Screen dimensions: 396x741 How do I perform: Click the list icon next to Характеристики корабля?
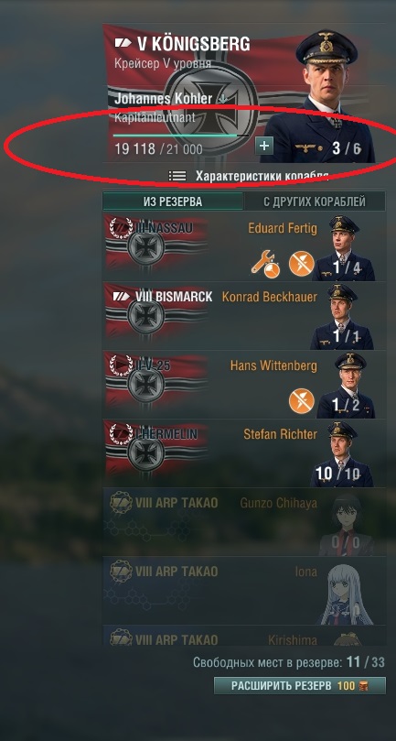(x=177, y=176)
